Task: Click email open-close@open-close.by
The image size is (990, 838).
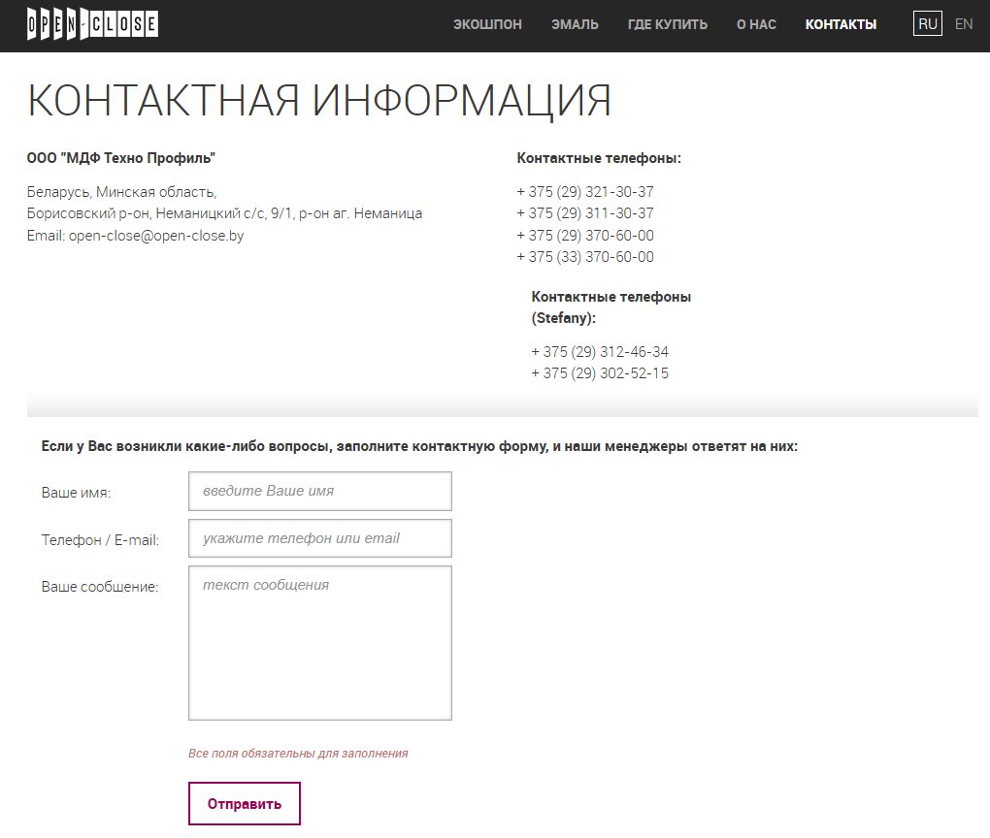Action: click(156, 236)
